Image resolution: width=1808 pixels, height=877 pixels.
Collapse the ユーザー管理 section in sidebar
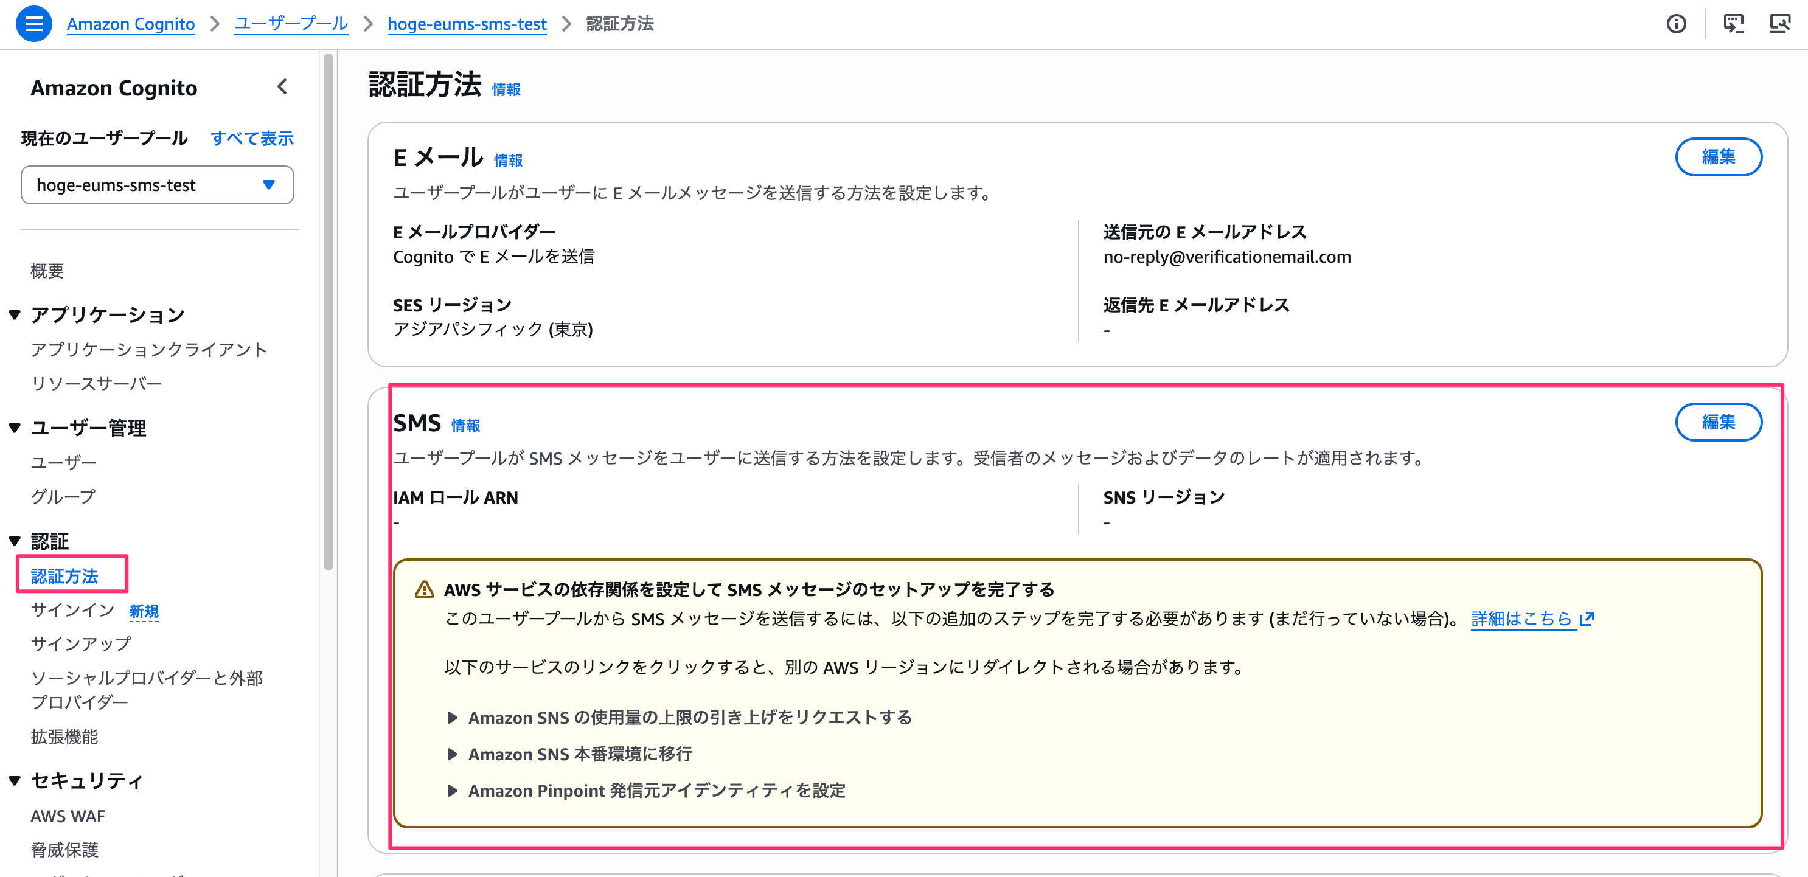(15, 428)
